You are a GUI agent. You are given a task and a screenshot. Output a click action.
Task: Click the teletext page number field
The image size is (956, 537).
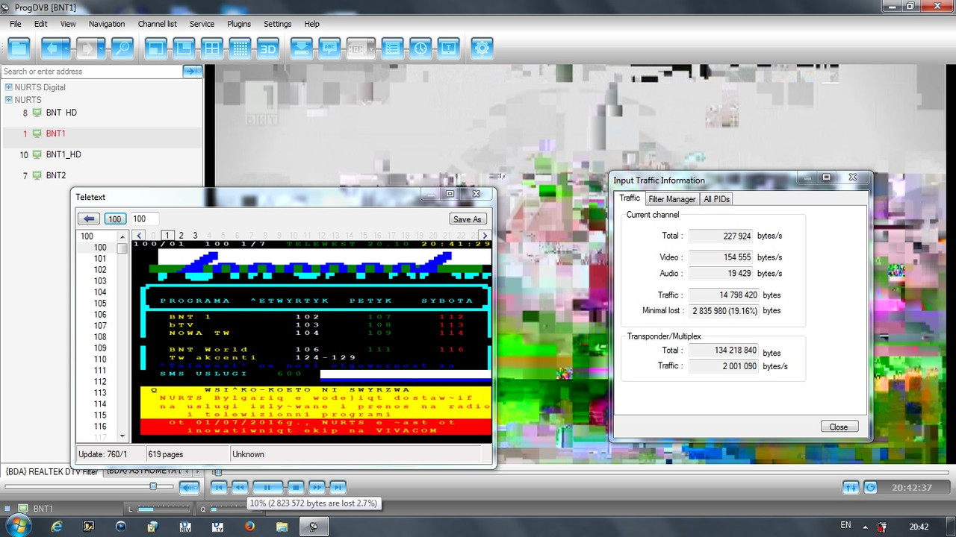[144, 219]
